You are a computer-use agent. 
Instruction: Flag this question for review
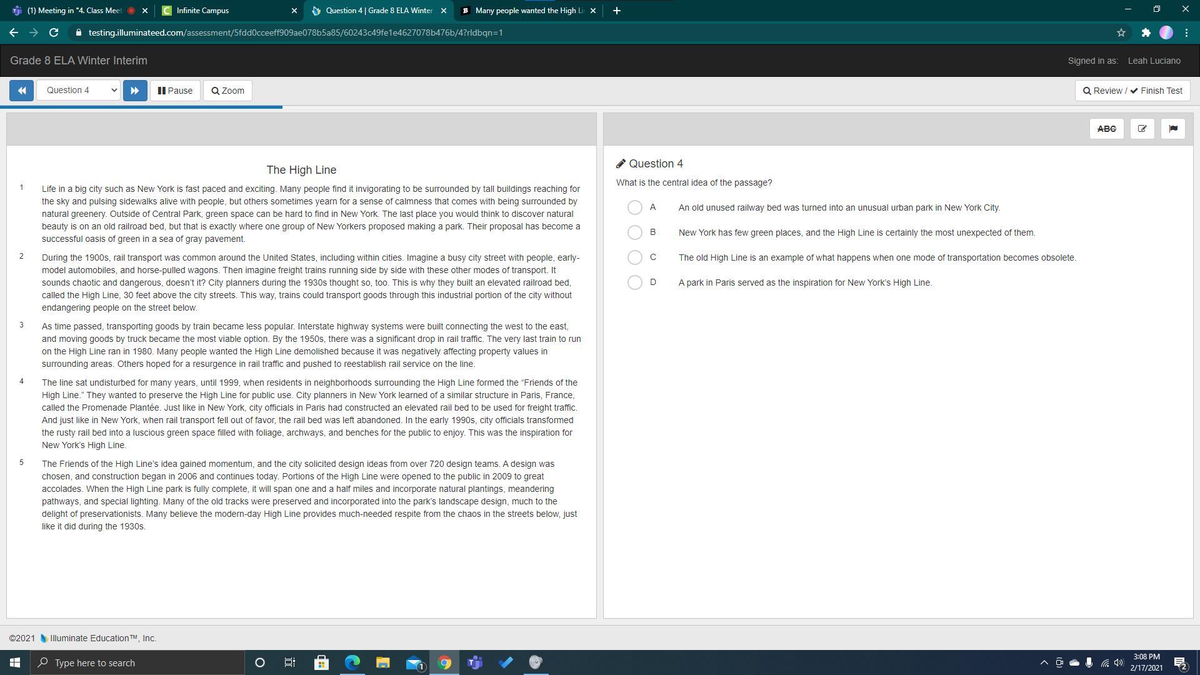[x=1172, y=129]
